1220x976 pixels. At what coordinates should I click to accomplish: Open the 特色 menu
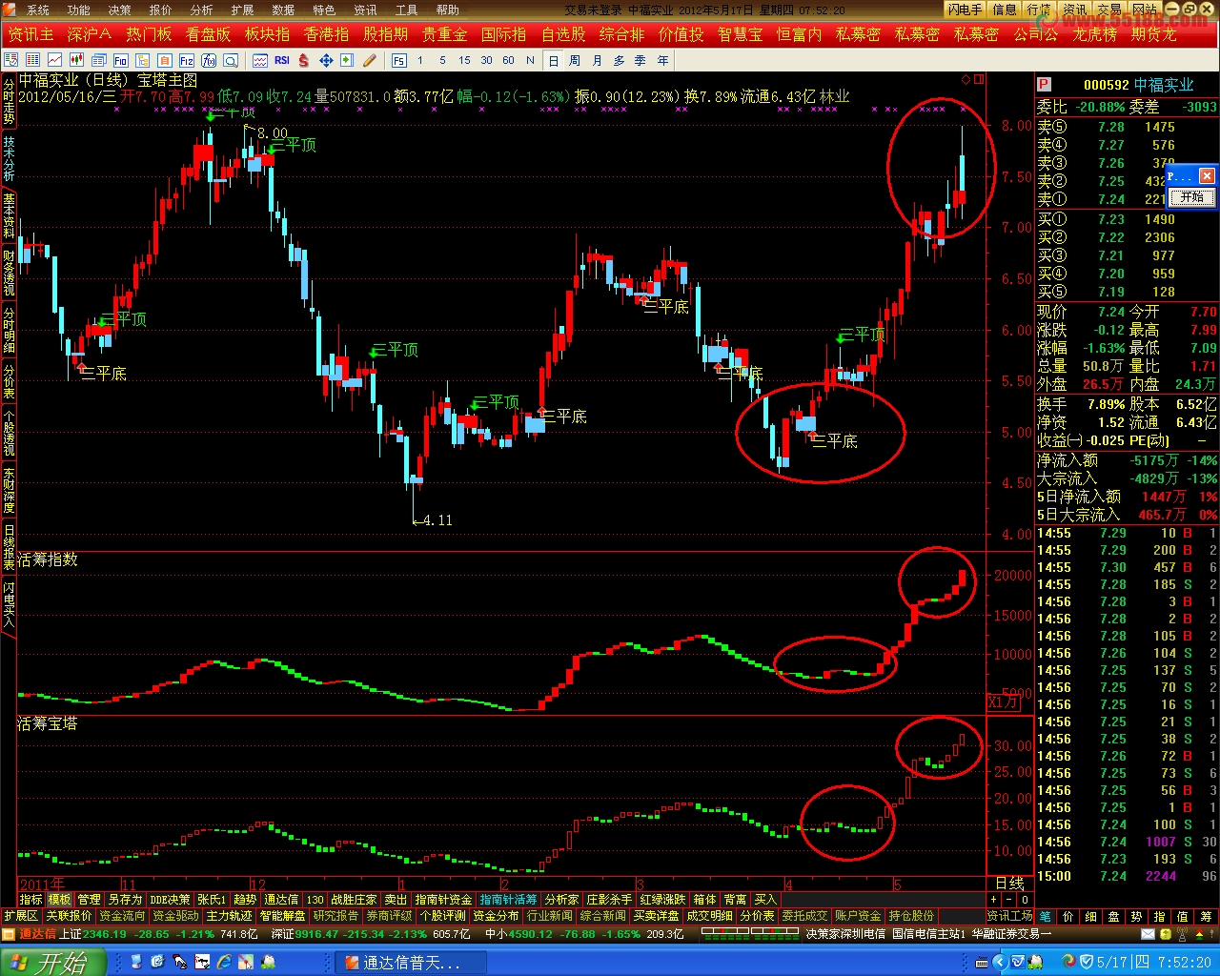pyautogui.click(x=324, y=10)
